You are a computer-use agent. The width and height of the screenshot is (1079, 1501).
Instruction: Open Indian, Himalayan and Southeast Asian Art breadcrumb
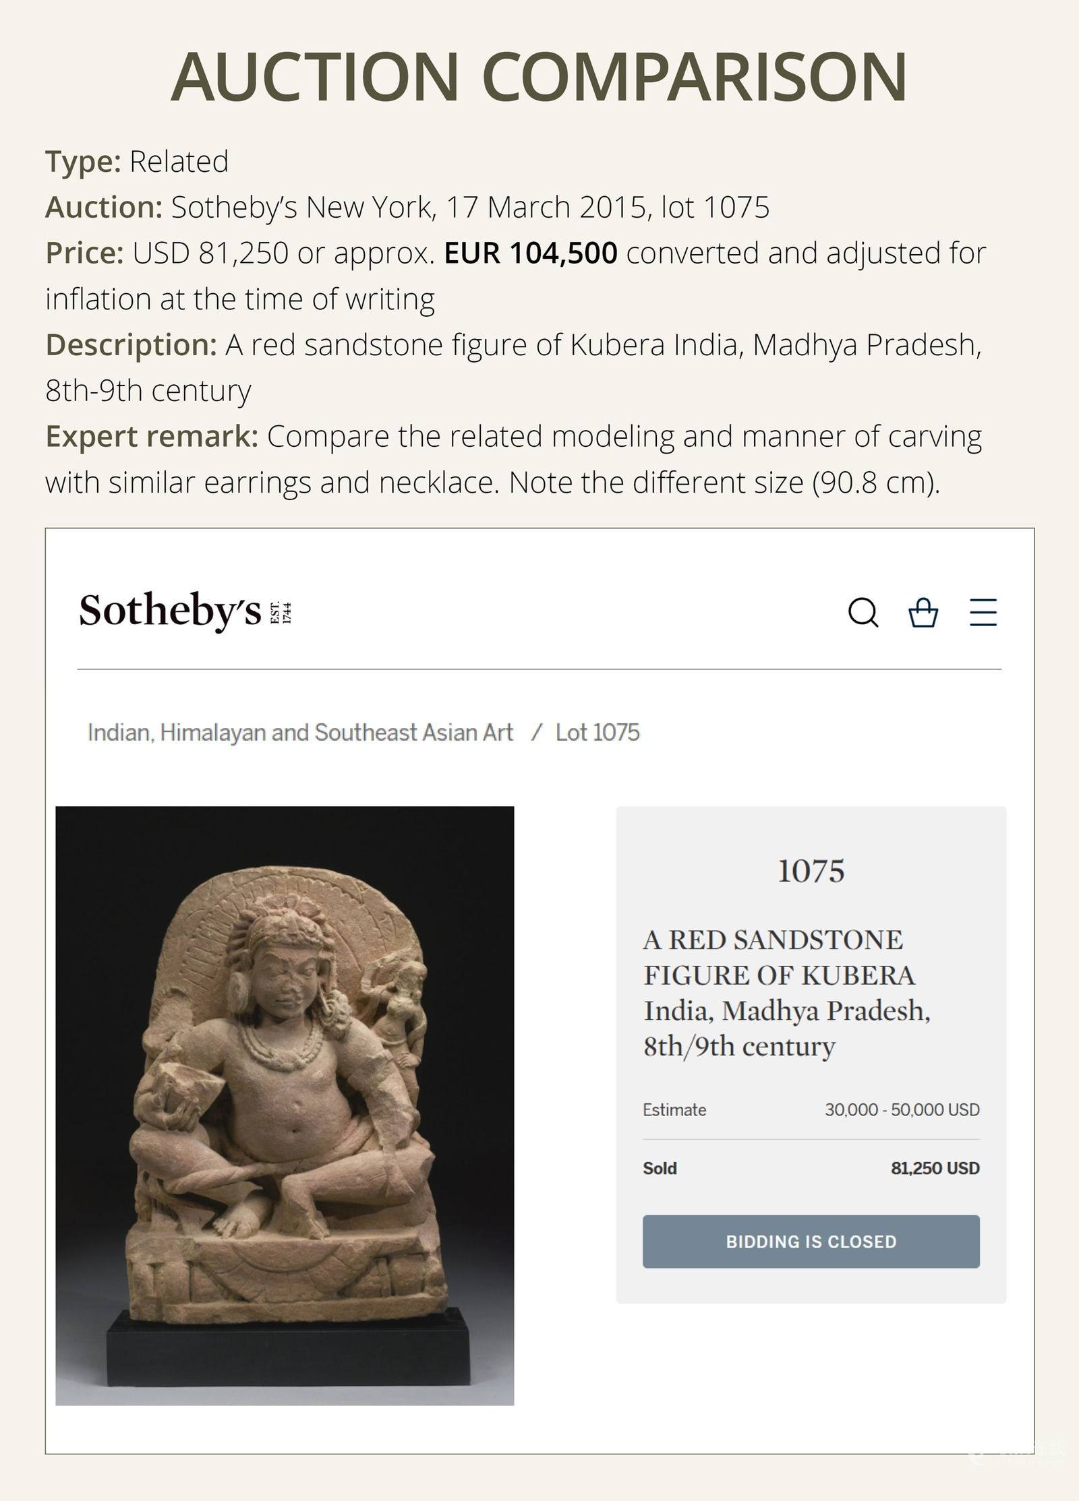coord(300,733)
